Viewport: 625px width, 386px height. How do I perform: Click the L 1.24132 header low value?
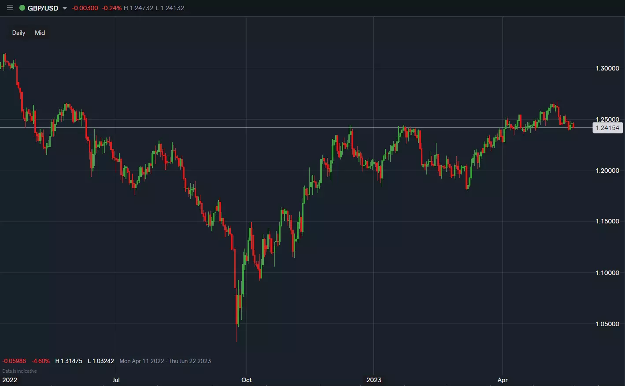[x=170, y=8]
